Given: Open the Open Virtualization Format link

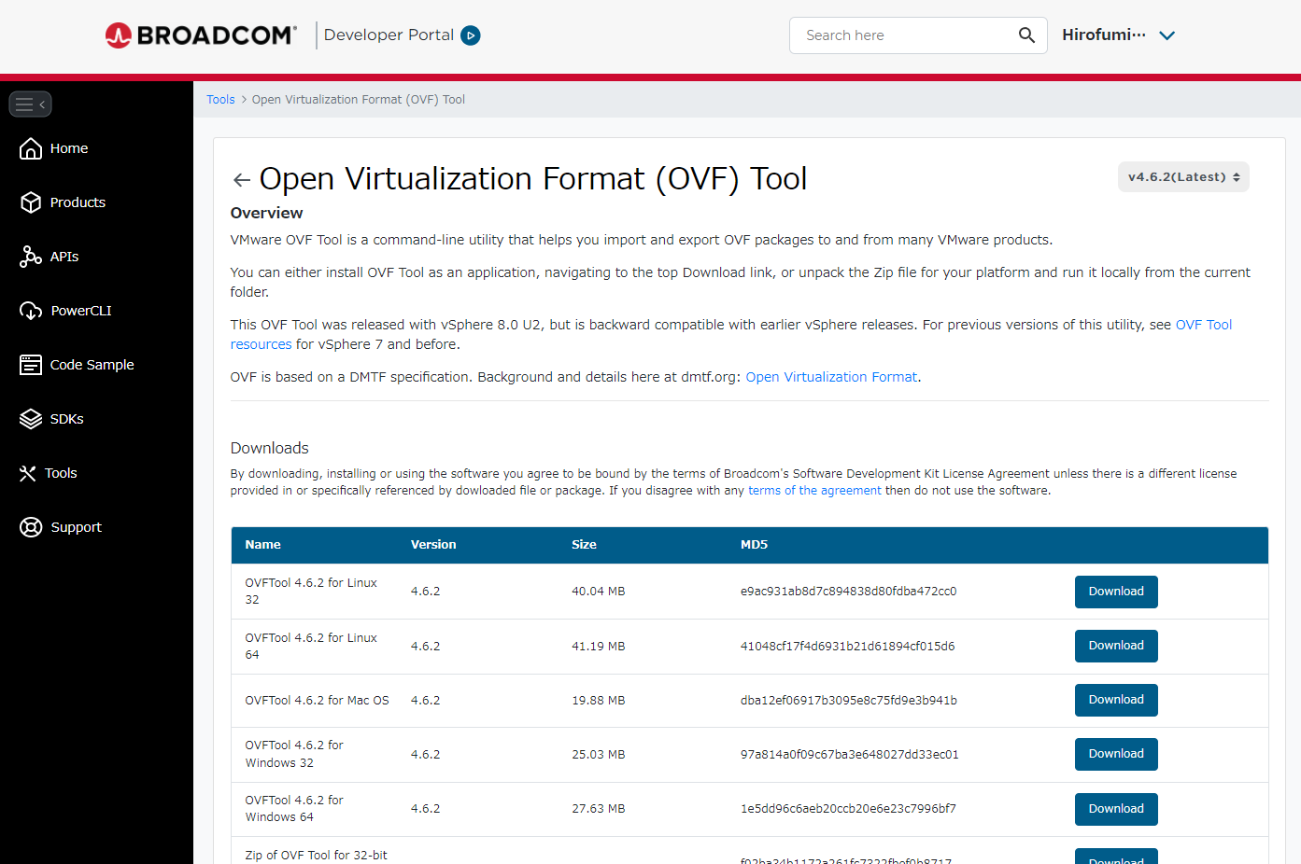Looking at the screenshot, I should coord(831,377).
